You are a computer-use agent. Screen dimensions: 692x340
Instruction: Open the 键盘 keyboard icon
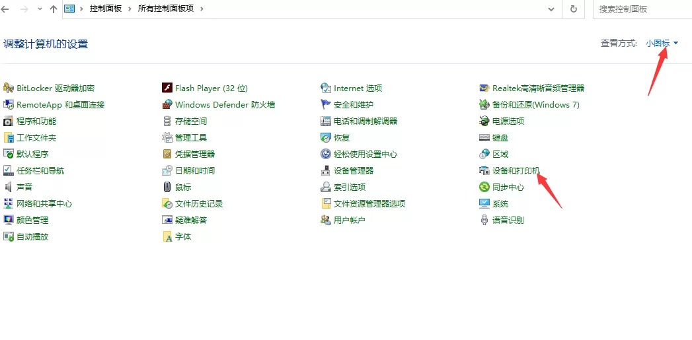[x=484, y=137]
